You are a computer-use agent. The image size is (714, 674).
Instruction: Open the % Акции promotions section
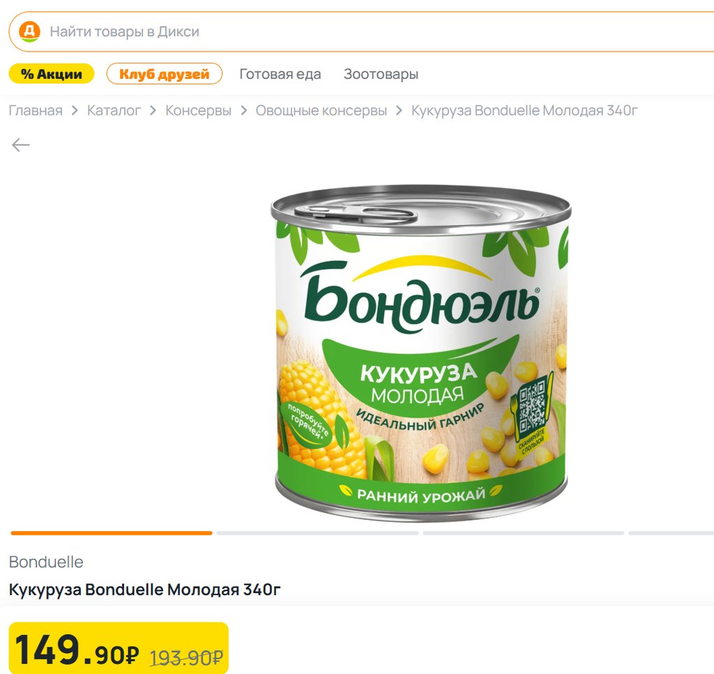pyautogui.click(x=51, y=74)
